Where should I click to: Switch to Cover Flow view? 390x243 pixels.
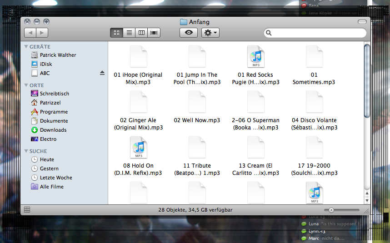pos(155,33)
